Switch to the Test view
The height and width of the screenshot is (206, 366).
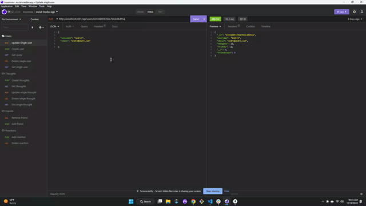click(160, 11)
